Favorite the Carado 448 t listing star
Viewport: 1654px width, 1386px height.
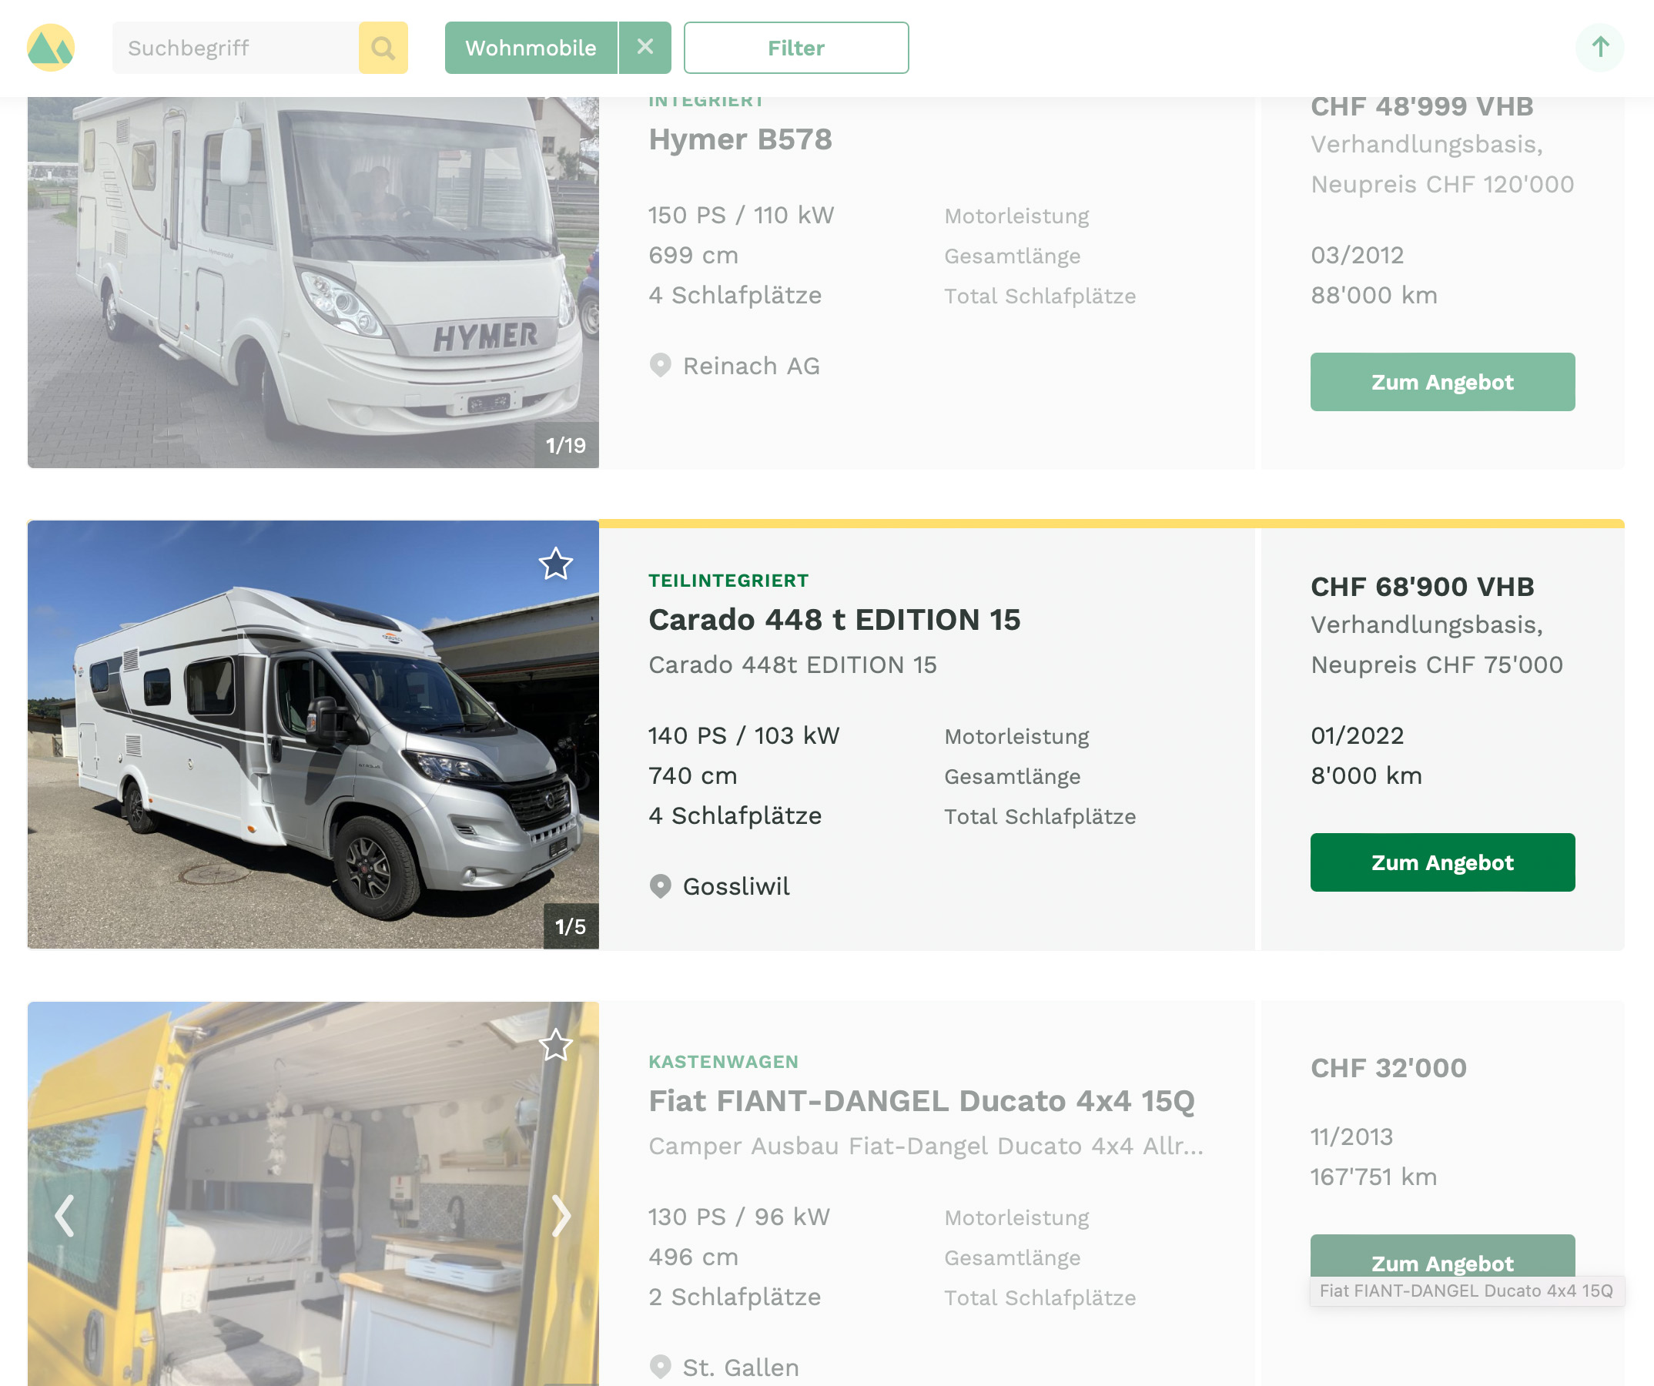(x=555, y=564)
